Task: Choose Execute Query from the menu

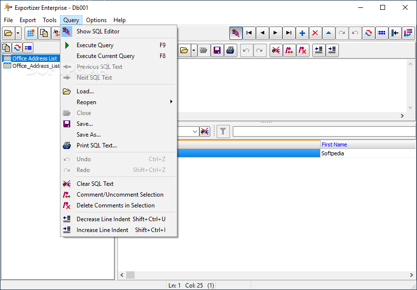Action: [x=95, y=45]
